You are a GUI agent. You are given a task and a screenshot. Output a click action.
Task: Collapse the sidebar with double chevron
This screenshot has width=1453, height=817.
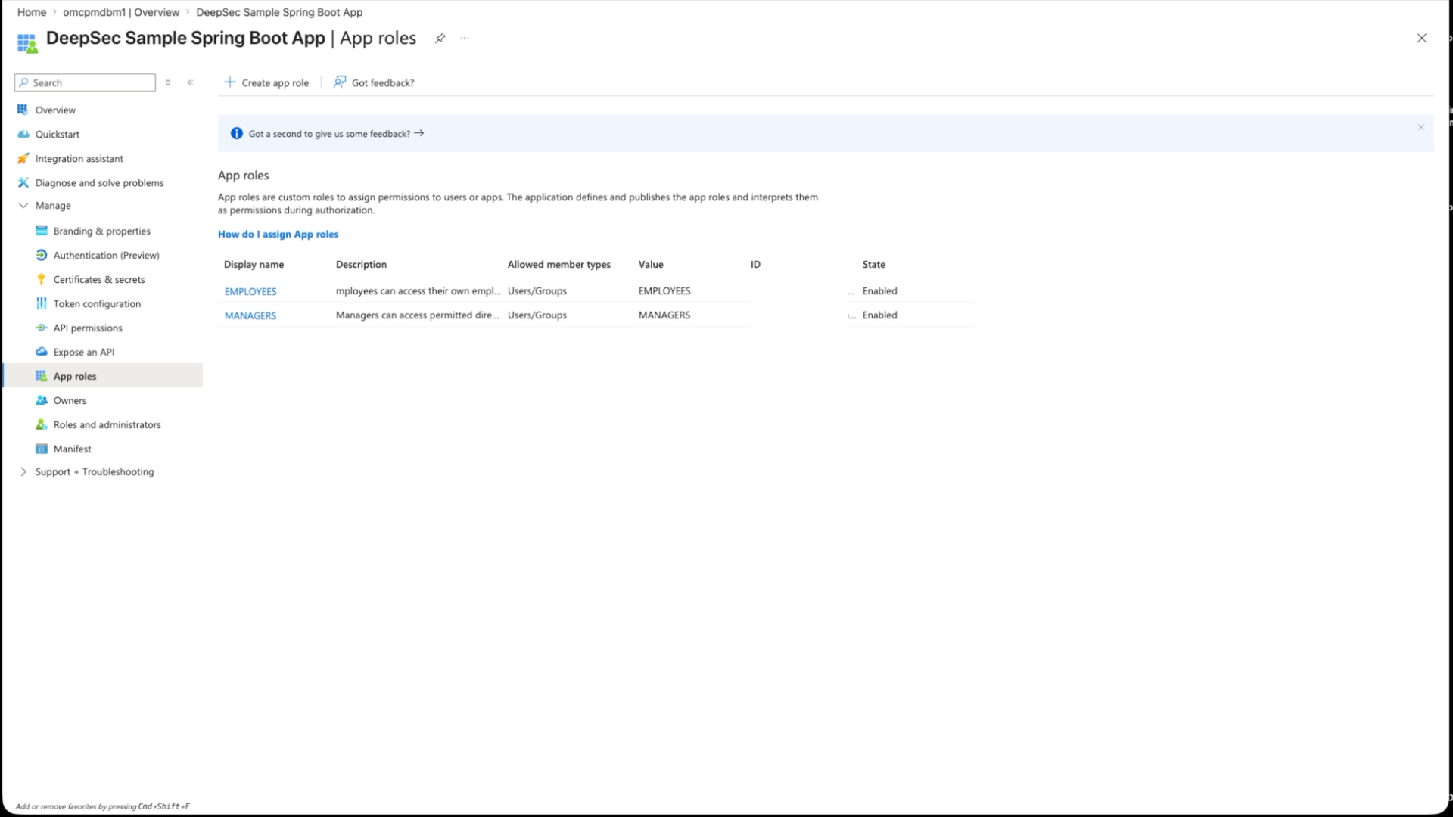pos(191,82)
